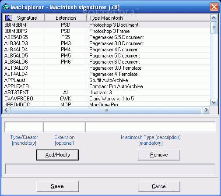221x196 pixels.
Task: Click the horizontal scrollbar right arrow
Action: [x=207, y=110]
